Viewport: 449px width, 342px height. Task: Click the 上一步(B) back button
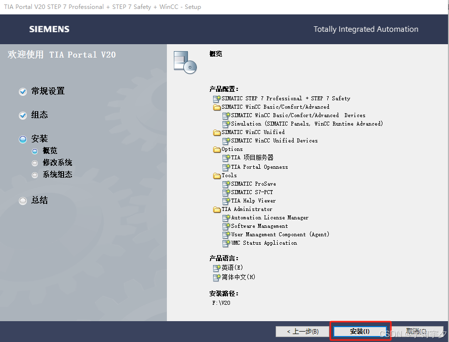point(302,332)
